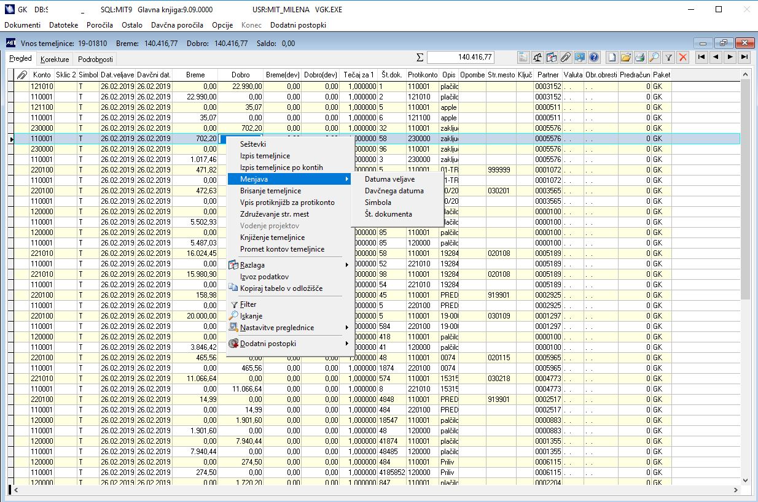The width and height of the screenshot is (758, 502).
Task: Click the balance scale toolbar icon
Action: click(538, 57)
